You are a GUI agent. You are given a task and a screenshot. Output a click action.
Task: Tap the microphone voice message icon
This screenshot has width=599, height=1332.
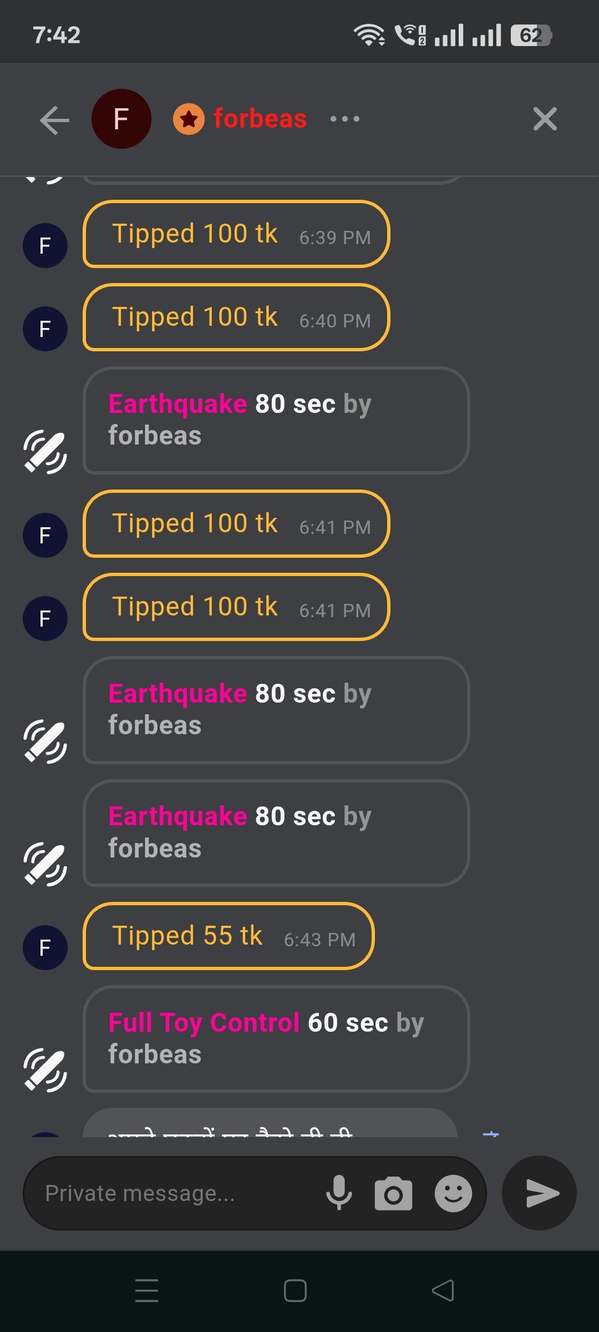[339, 1193]
